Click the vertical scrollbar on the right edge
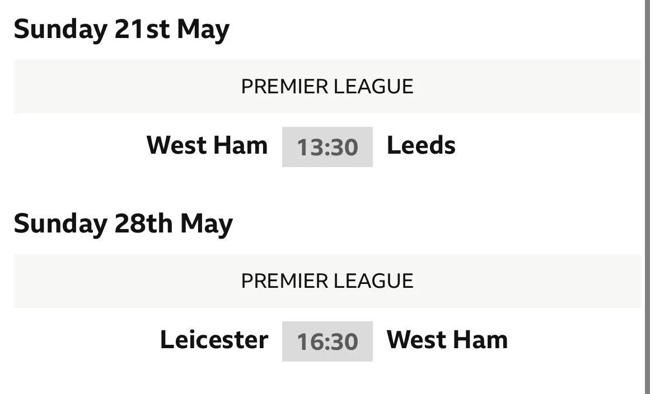Screen dimensions: 655x394 [x=648, y=196]
